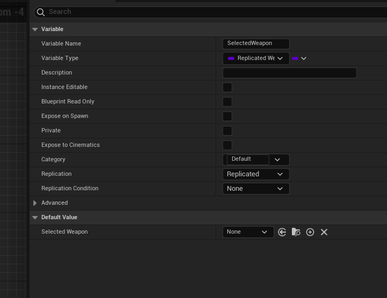Enable the Instance Editable checkbox
This screenshot has width=387, height=298.
227,87
